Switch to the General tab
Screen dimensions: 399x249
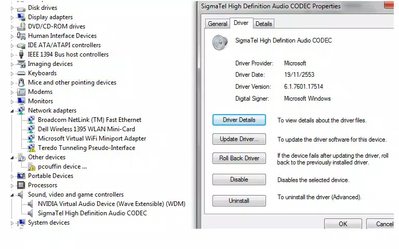tap(218, 24)
